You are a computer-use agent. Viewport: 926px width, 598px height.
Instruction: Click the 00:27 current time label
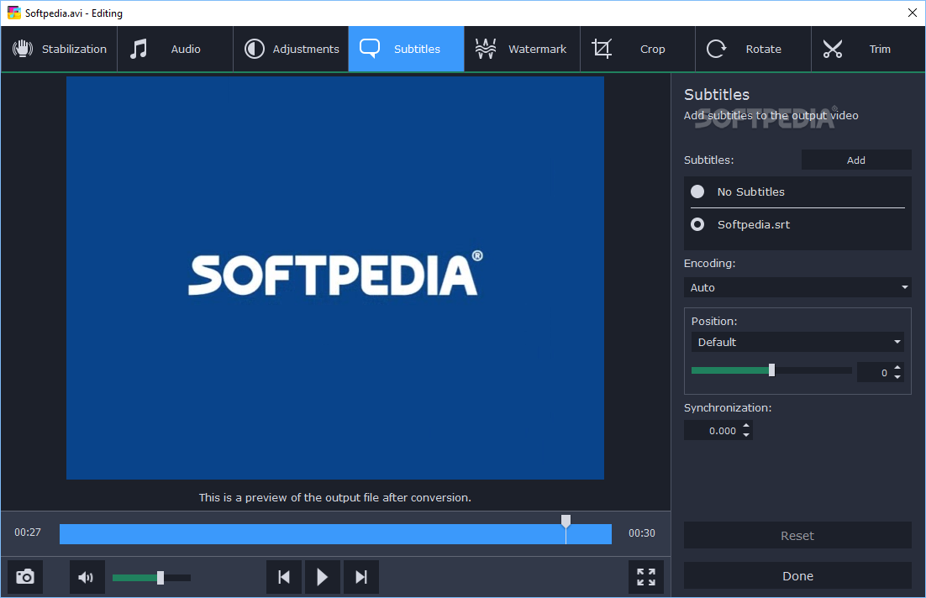click(x=28, y=532)
